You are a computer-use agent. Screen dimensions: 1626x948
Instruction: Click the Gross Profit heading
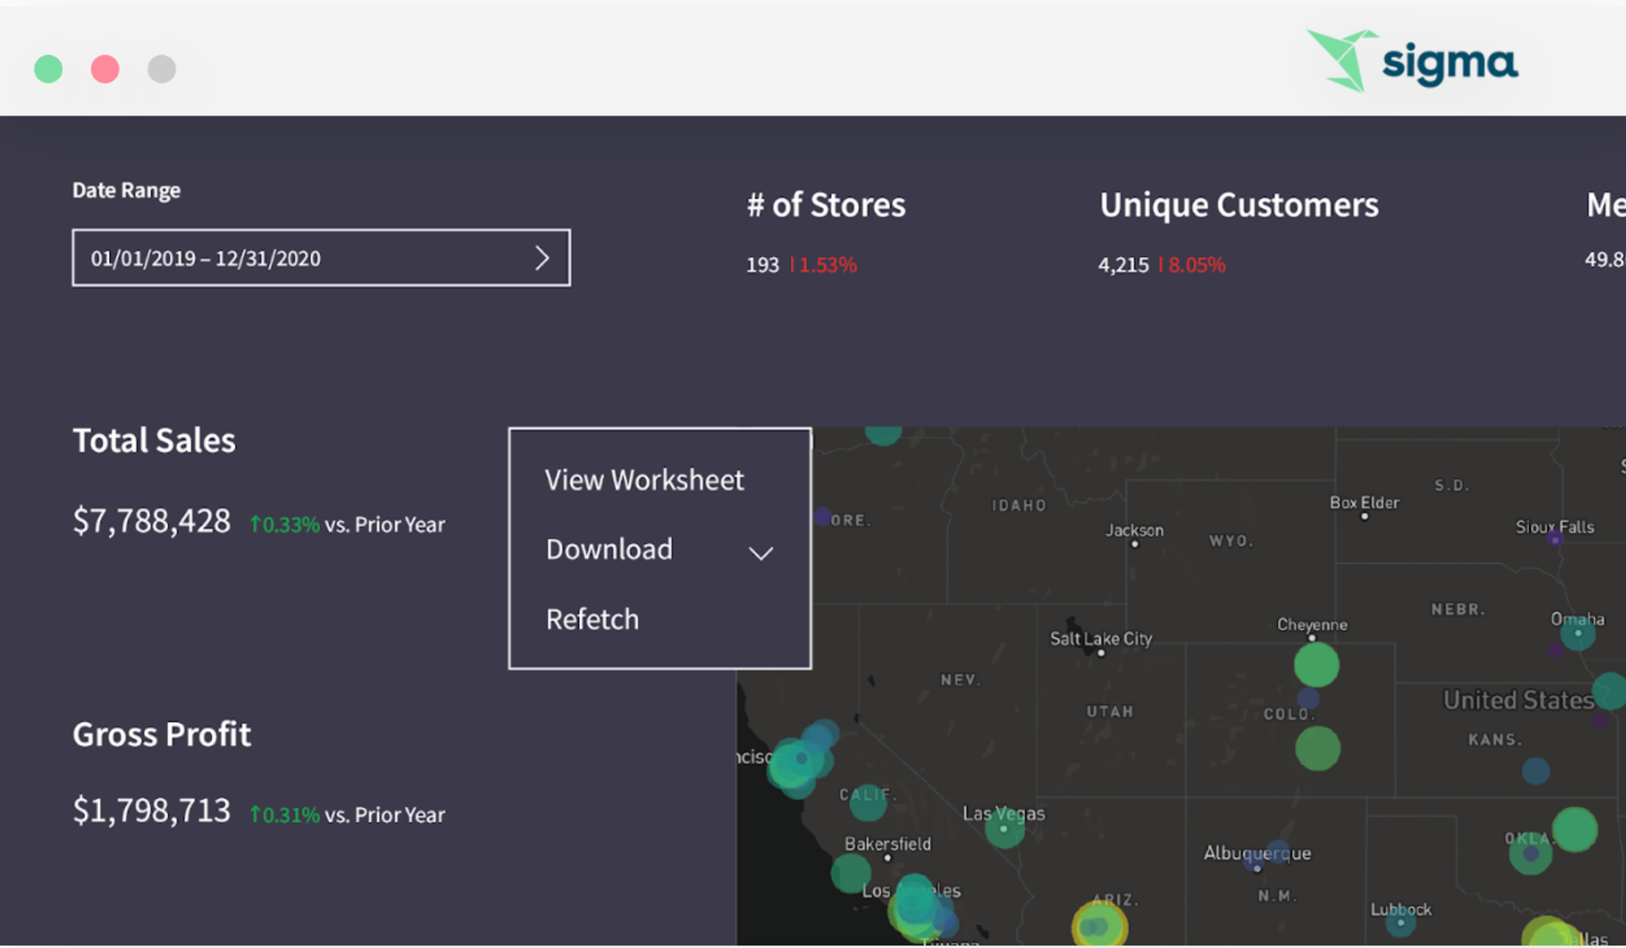coord(161,735)
